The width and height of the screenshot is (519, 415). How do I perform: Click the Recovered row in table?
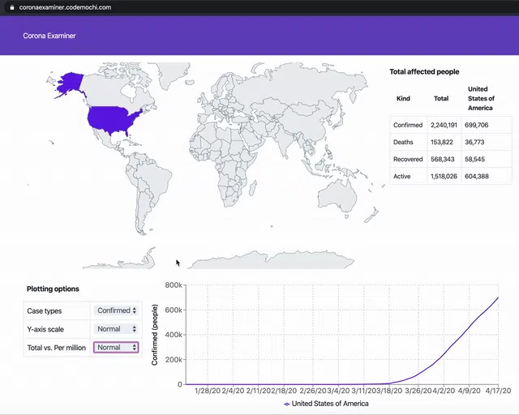click(451, 159)
